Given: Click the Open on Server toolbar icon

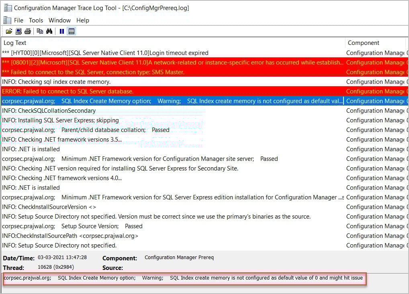Looking at the screenshot, I should click(x=18, y=32).
